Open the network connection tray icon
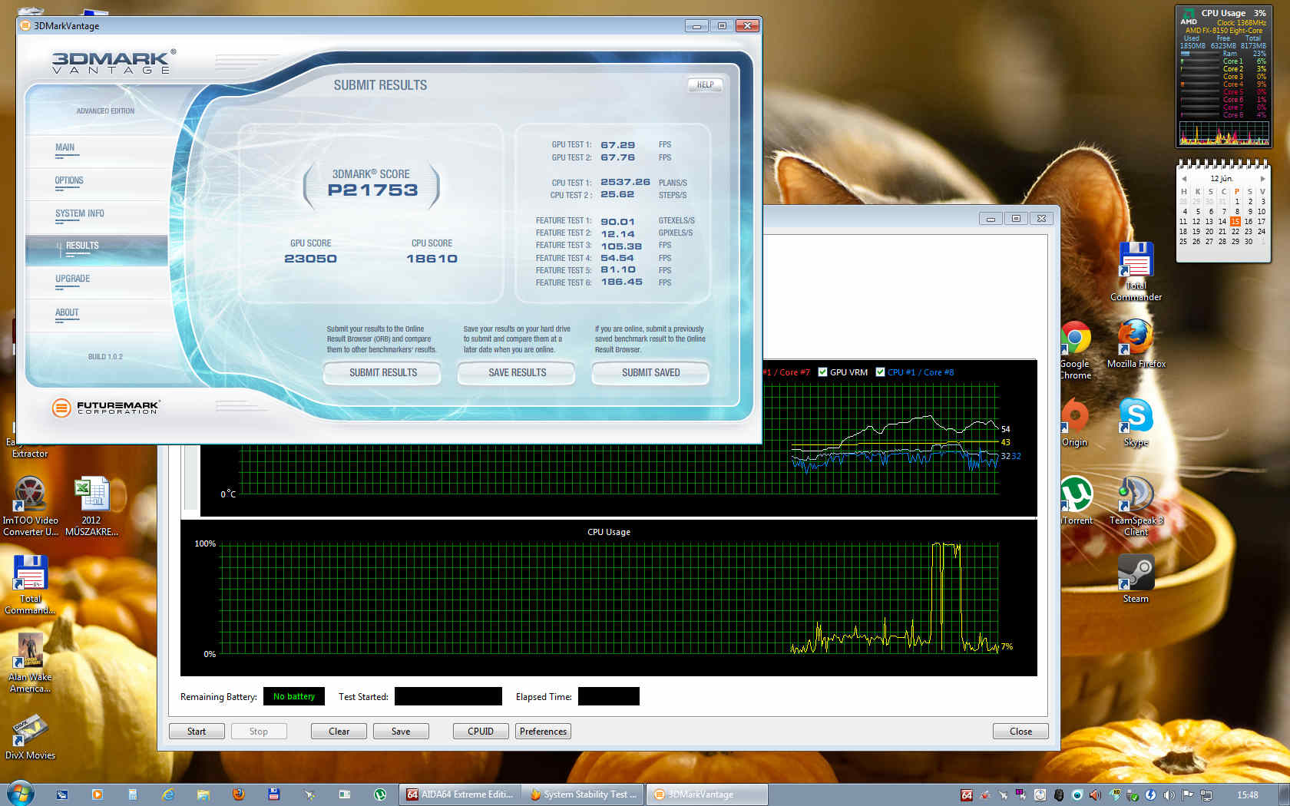 click(1206, 794)
